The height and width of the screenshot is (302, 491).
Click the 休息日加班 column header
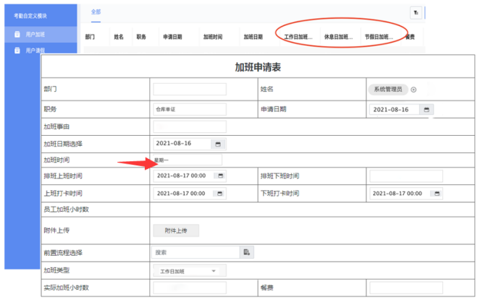338,37
